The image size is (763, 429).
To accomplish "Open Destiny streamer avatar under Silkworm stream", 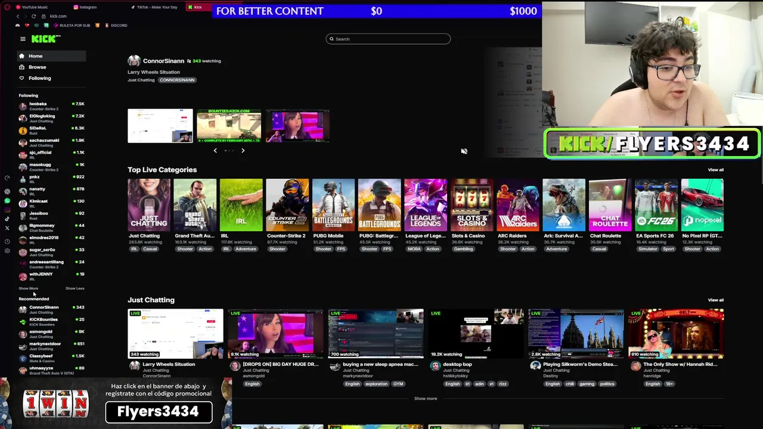I will click(535, 366).
